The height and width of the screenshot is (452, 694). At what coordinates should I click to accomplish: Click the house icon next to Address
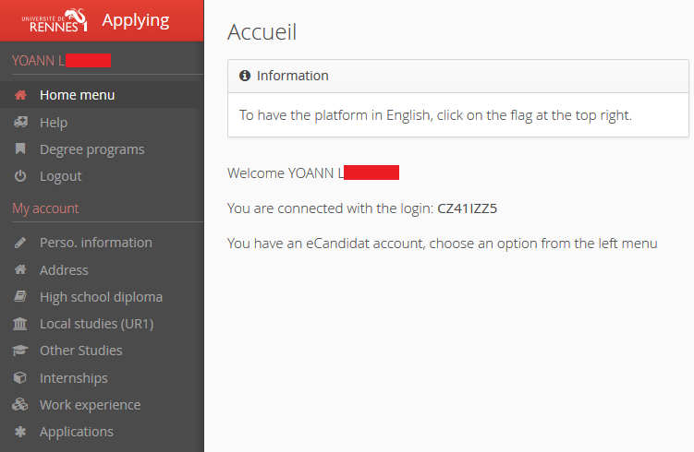click(20, 270)
